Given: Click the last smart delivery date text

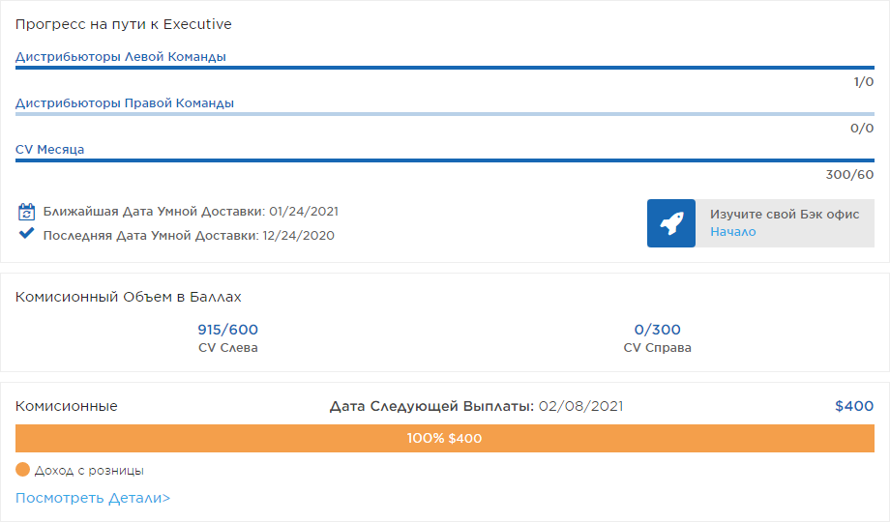Looking at the screenshot, I should point(189,236).
